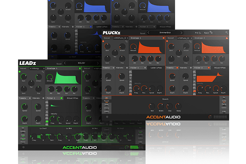Select highlighted bottom filter shape in PLUCKz Filter 1
This screenshot has width=246, height=164.
(130, 94)
